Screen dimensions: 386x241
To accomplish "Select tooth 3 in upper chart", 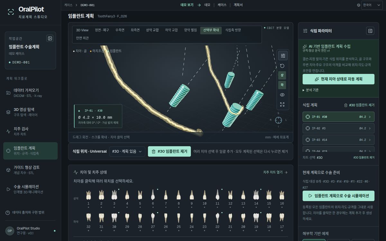I will (x=114, y=197).
